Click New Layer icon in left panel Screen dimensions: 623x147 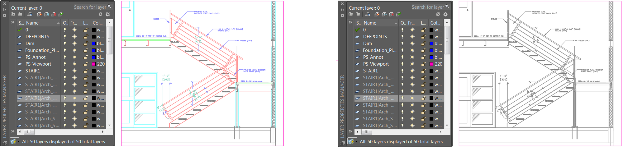39,14
